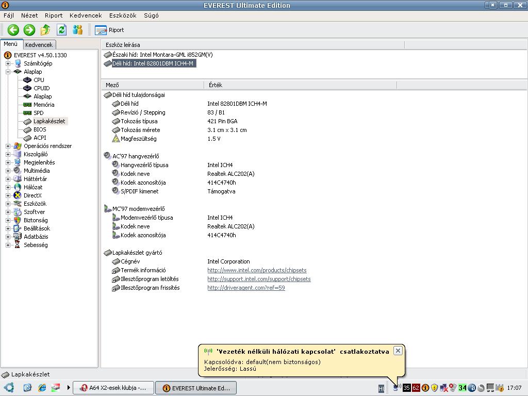Click the wireless network tray icon
The width and height of the screenshot is (528, 396).
click(397, 388)
